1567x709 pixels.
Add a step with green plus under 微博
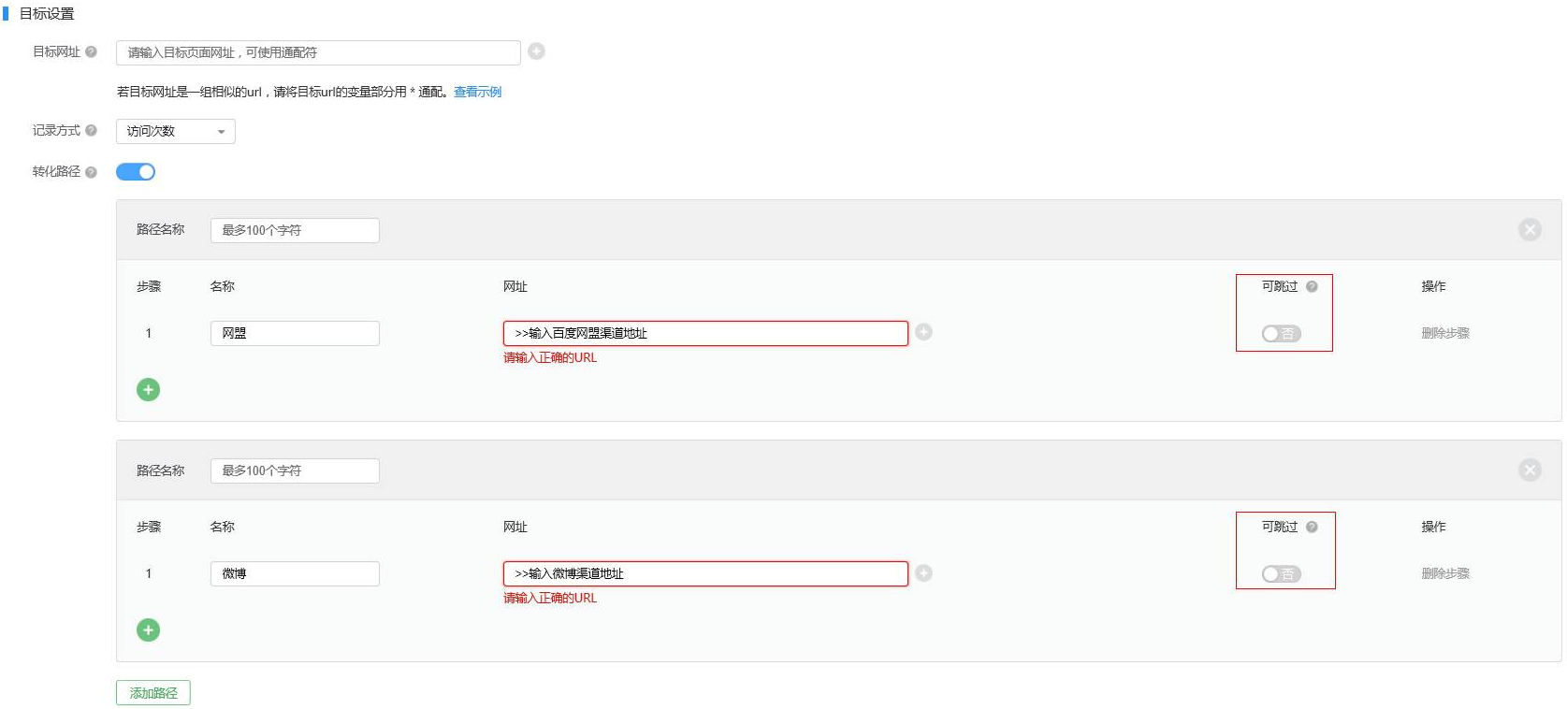pyautogui.click(x=148, y=630)
